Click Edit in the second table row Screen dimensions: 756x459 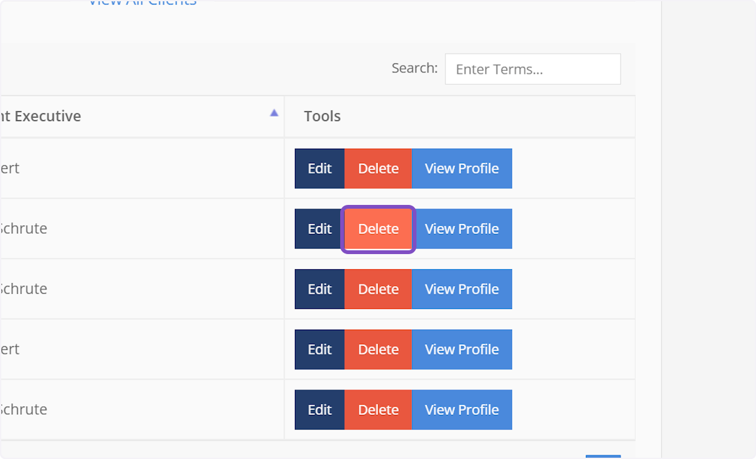(319, 229)
